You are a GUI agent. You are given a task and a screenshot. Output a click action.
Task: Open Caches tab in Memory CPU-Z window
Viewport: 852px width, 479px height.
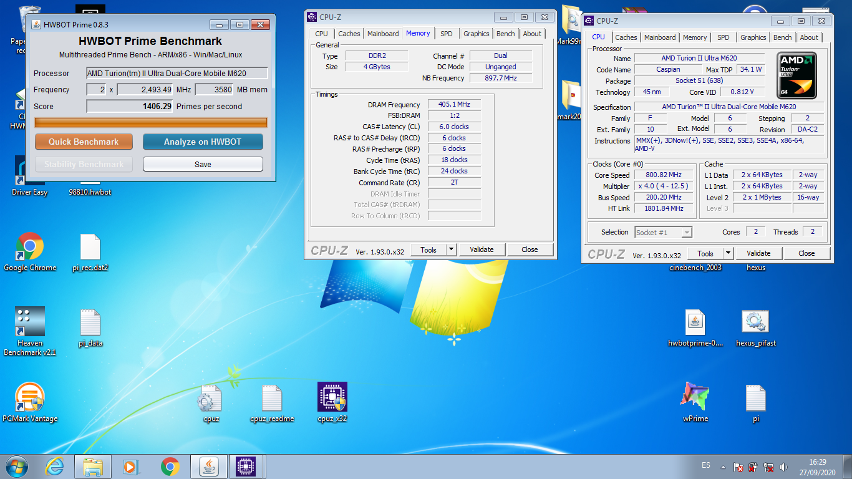click(x=349, y=34)
